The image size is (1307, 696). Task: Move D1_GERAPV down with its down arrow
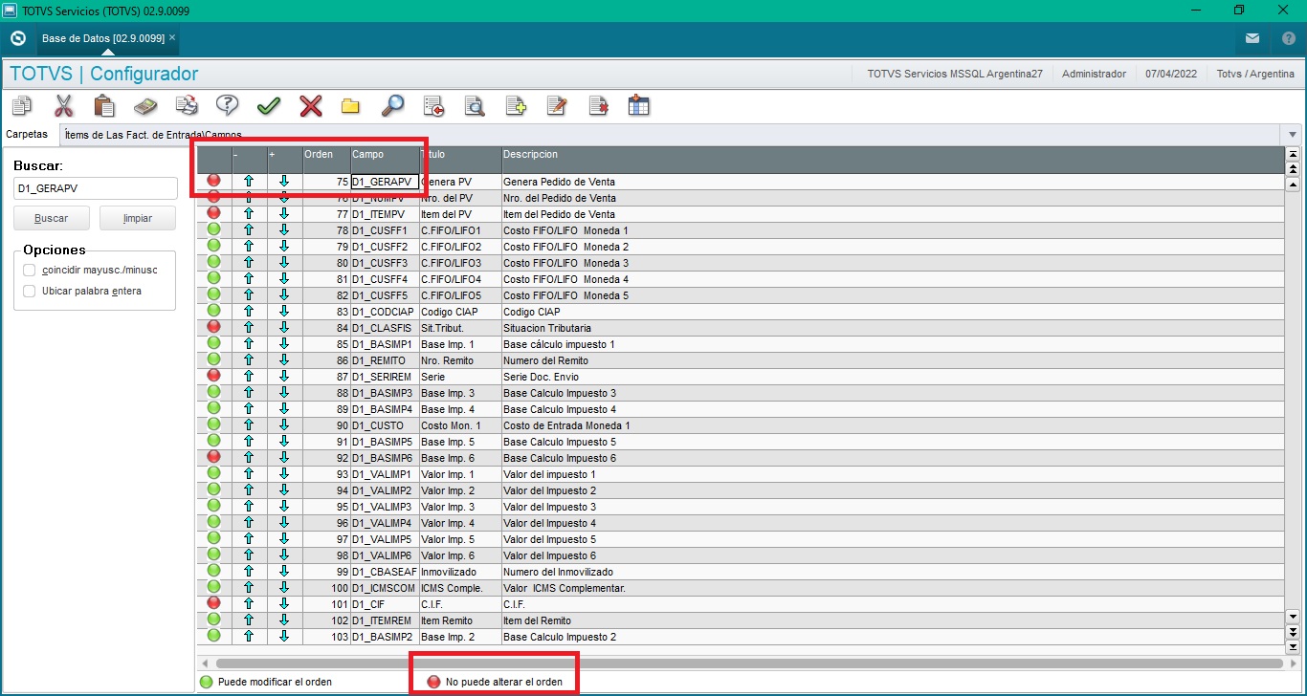[x=284, y=181]
